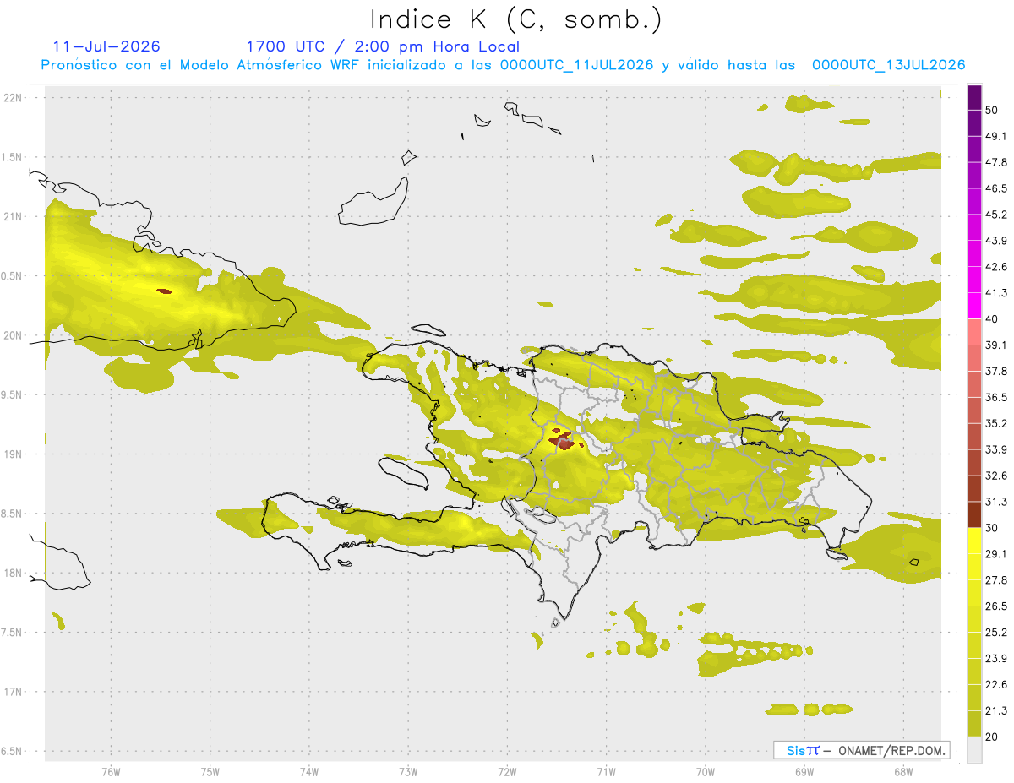This screenshot has width=1014, height=783.
Task: Click the legend value "31.3"
Action: (996, 502)
